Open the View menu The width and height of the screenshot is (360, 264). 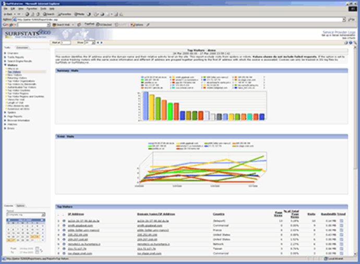click(21, 9)
